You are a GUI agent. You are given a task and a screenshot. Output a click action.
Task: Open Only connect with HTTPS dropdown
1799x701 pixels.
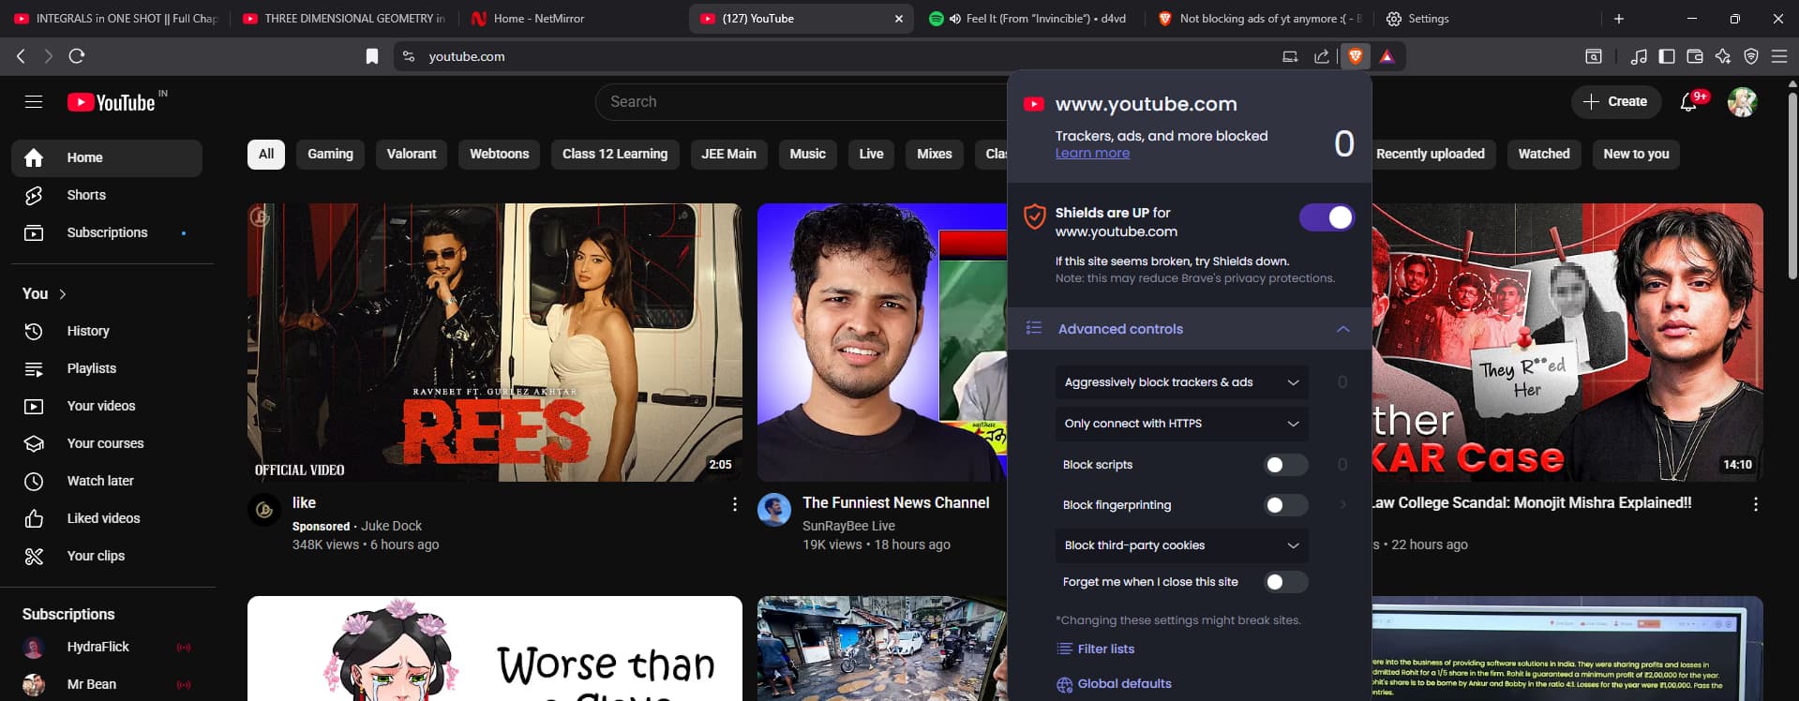tap(1181, 424)
